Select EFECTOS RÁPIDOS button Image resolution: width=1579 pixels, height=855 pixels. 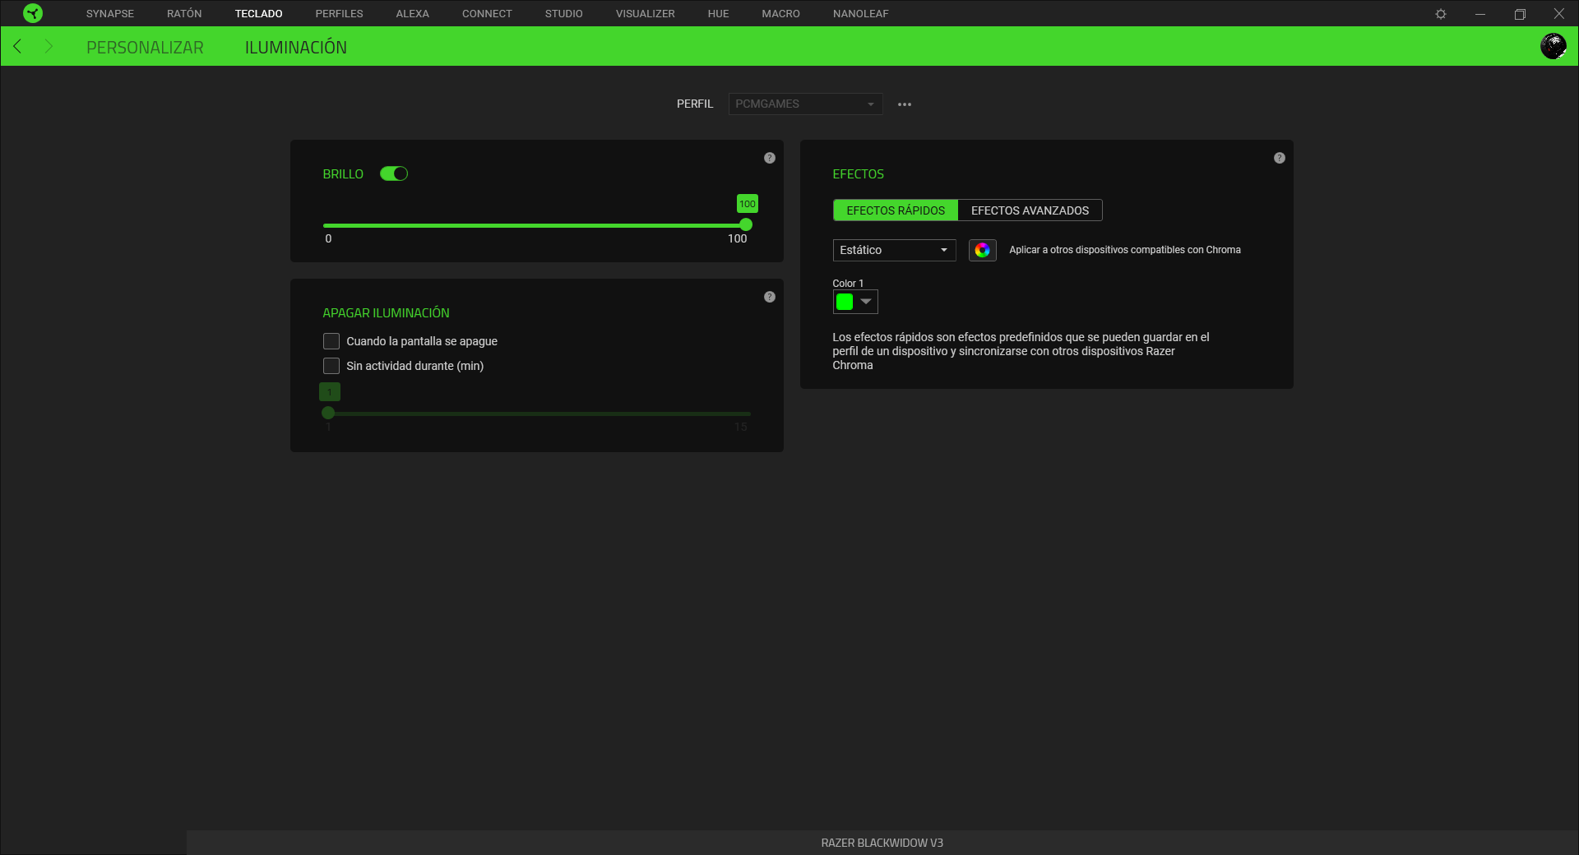coord(896,210)
